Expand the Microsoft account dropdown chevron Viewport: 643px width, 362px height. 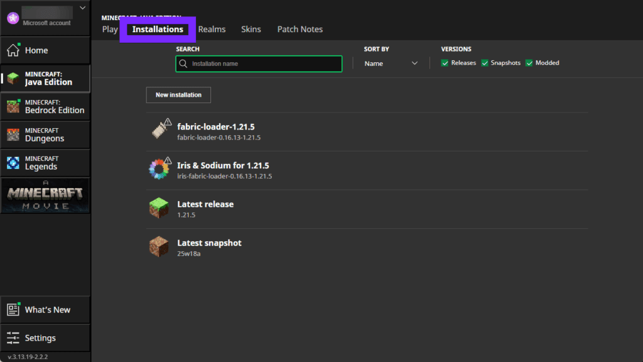point(82,8)
